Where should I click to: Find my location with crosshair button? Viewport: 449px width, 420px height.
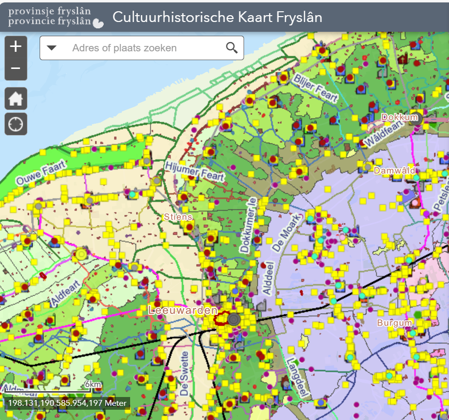[16, 124]
